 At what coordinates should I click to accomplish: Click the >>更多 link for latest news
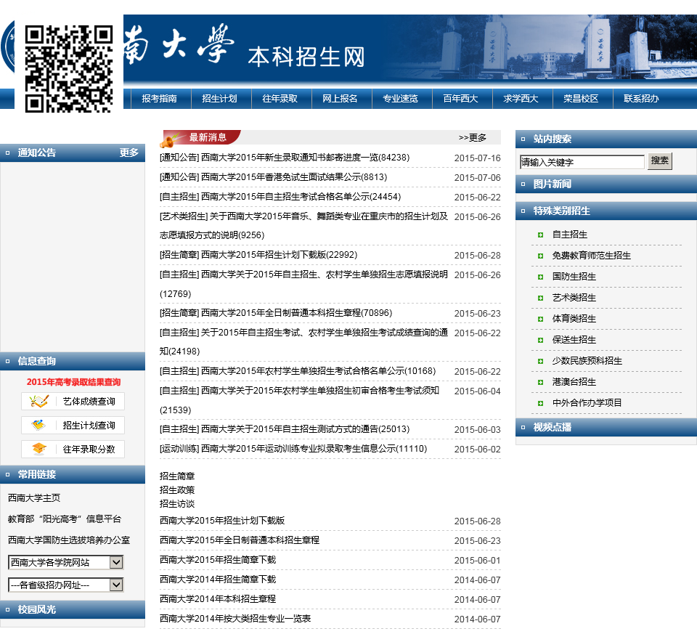click(473, 138)
